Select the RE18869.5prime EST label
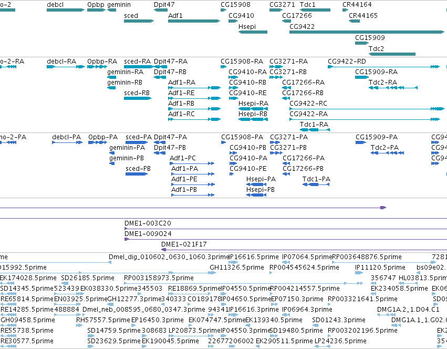 click(195, 289)
